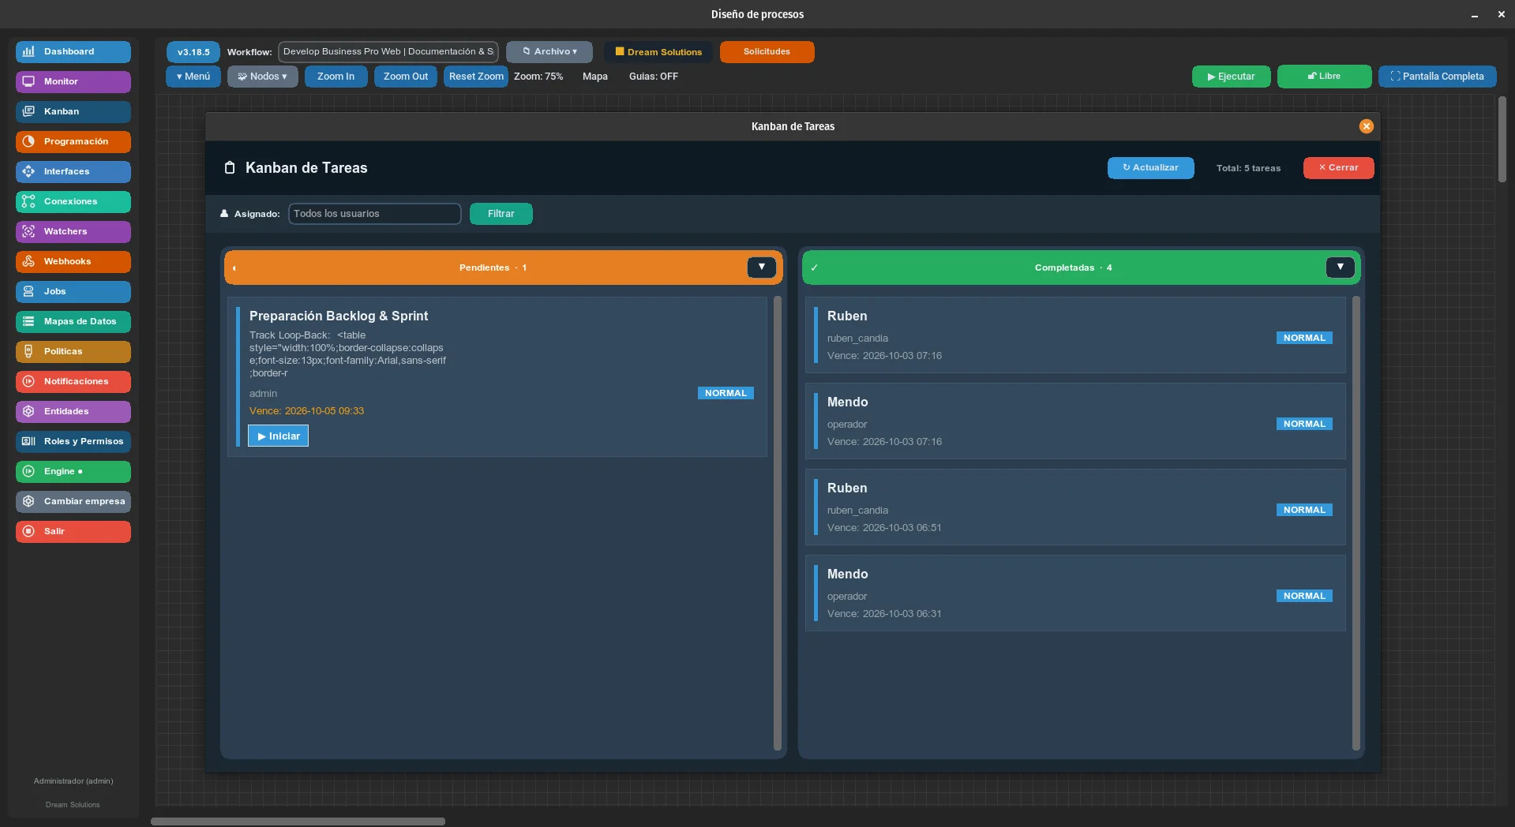Open Programación clock icon
Viewport: 1515px width, 827px height.
coord(28,142)
